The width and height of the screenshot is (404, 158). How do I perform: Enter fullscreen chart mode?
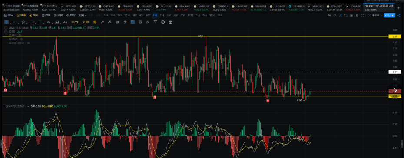[362, 16]
